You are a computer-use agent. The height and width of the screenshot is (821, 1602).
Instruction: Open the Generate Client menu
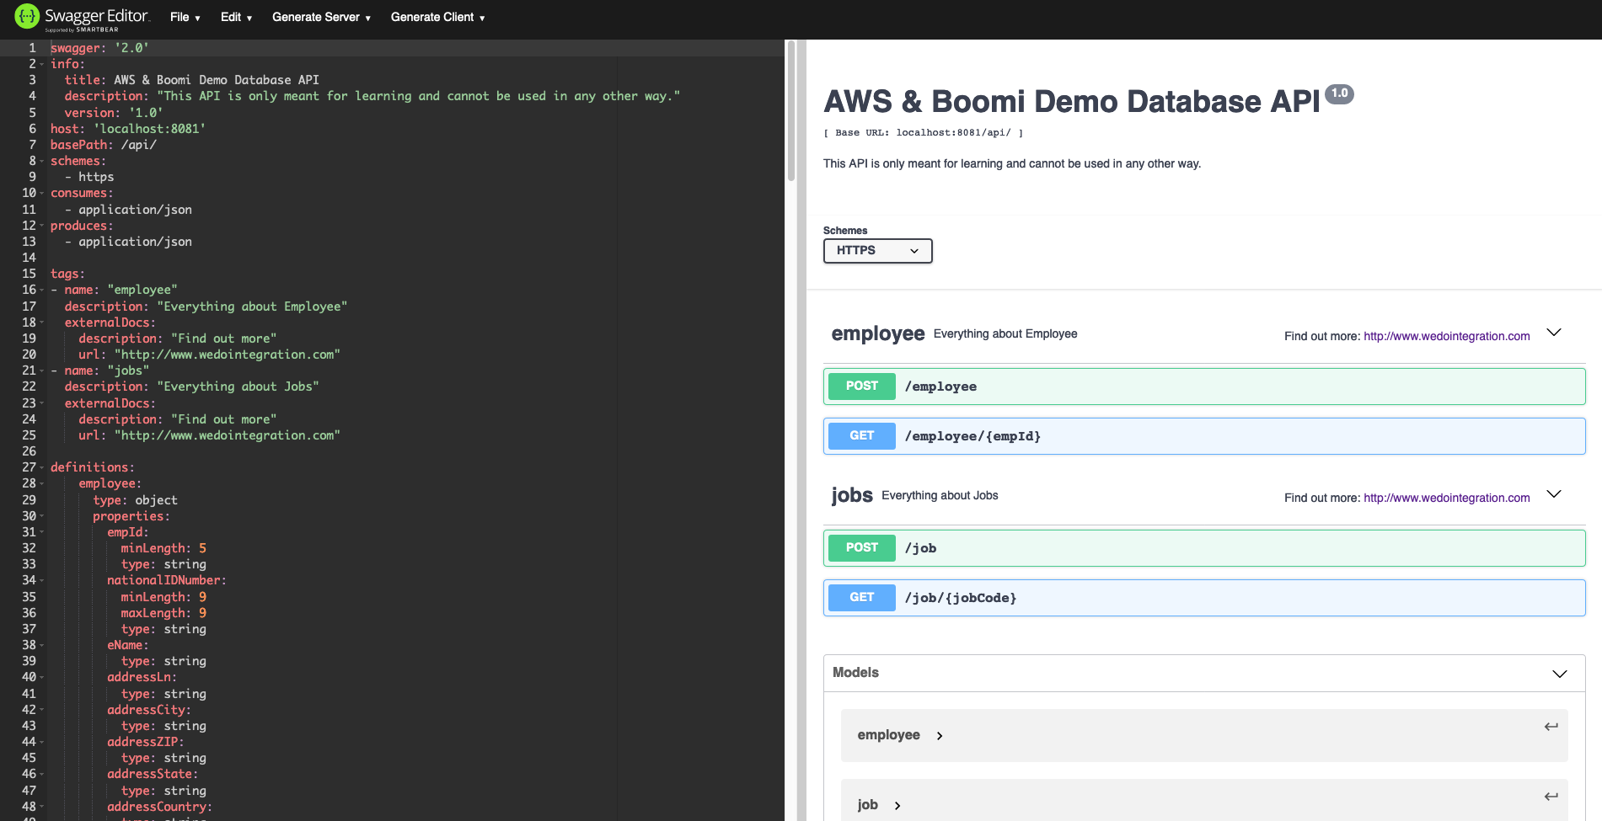437,17
